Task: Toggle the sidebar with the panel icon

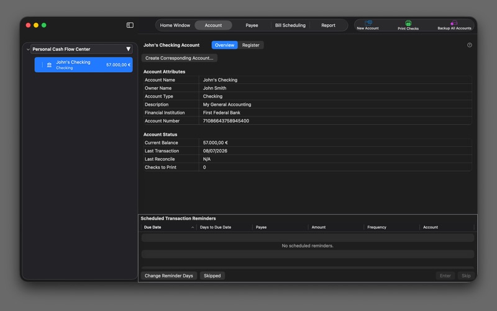Action: pyautogui.click(x=130, y=25)
